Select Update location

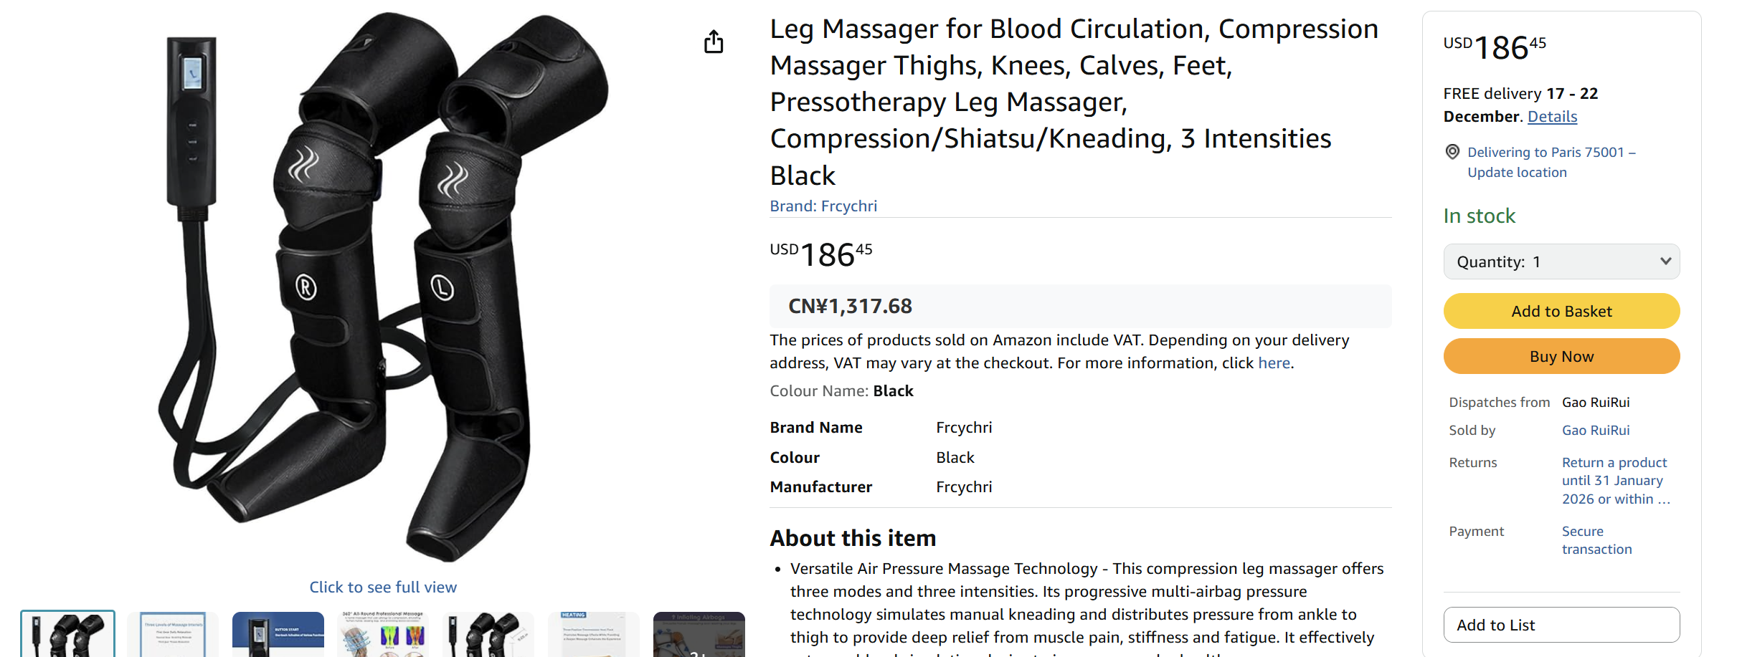[1517, 172]
